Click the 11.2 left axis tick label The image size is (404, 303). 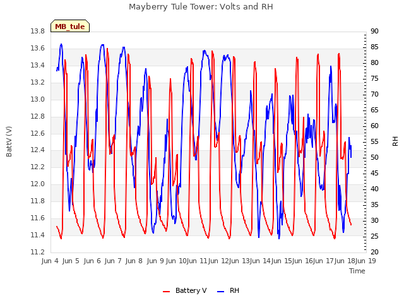[38, 252]
